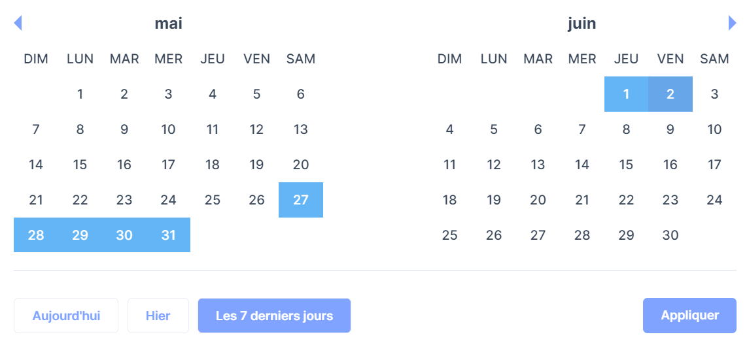Go to next month with right arrow

click(x=732, y=23)
